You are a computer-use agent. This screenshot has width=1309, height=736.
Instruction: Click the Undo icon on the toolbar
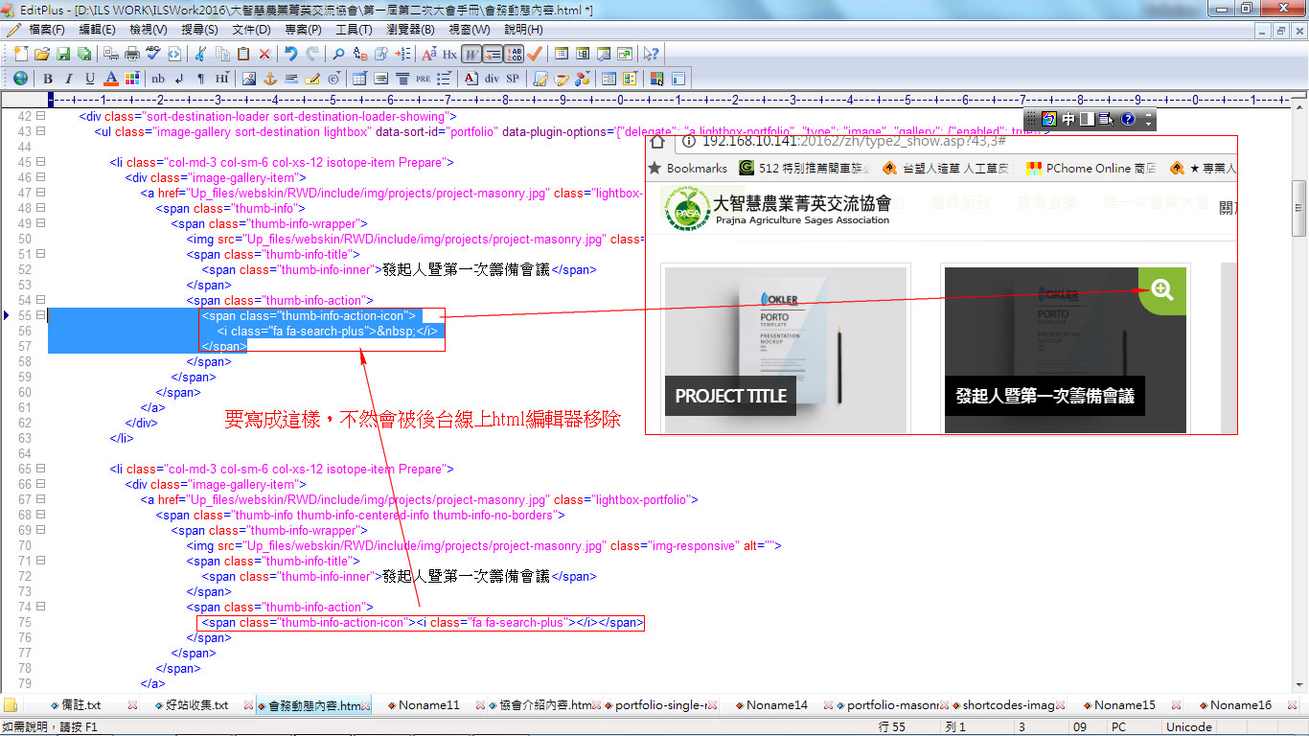[292, 55]
